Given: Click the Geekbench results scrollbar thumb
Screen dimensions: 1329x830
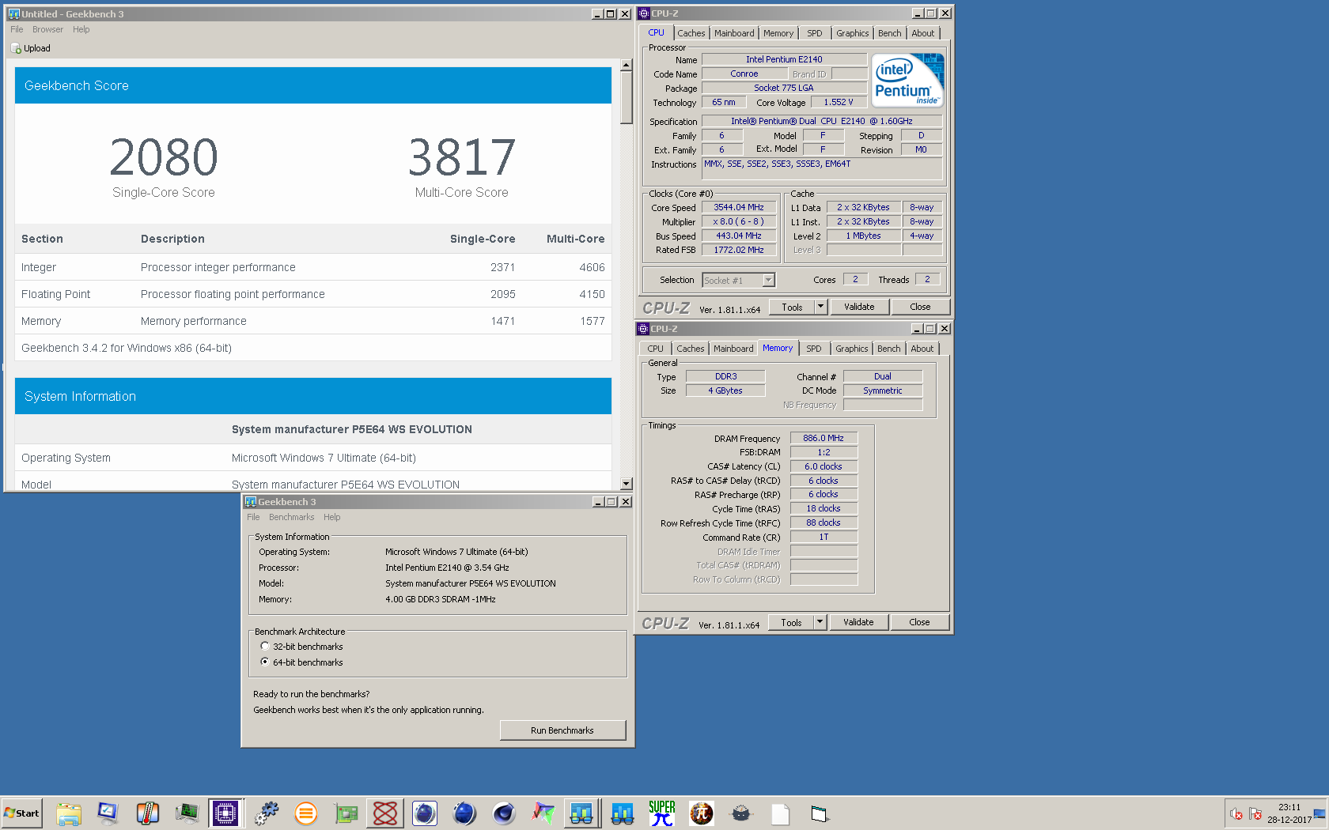Looking at the screenshot, I should [x=626, y=98].
